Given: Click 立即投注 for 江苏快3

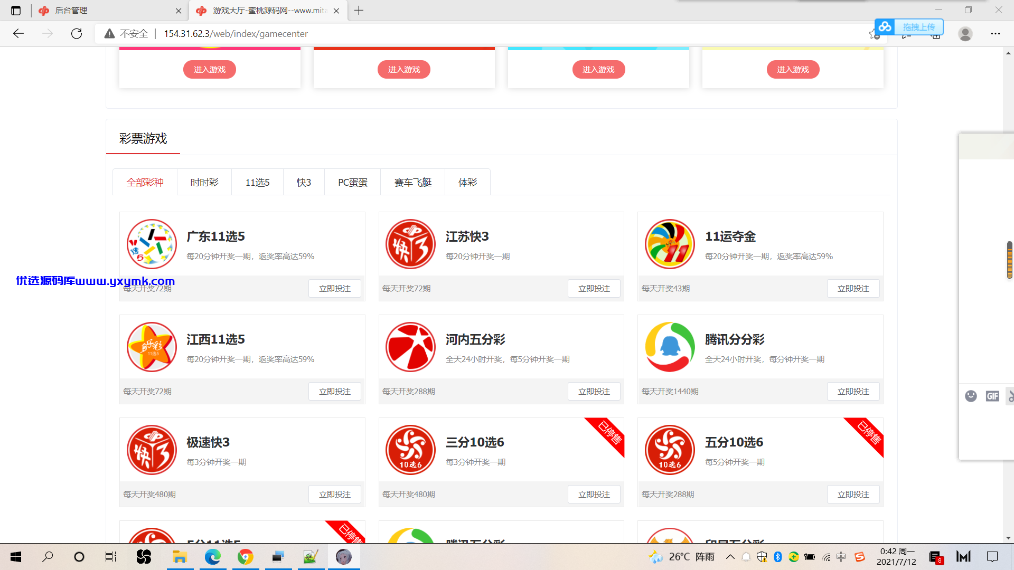Looking at the screenshot, I should (594, 289).
